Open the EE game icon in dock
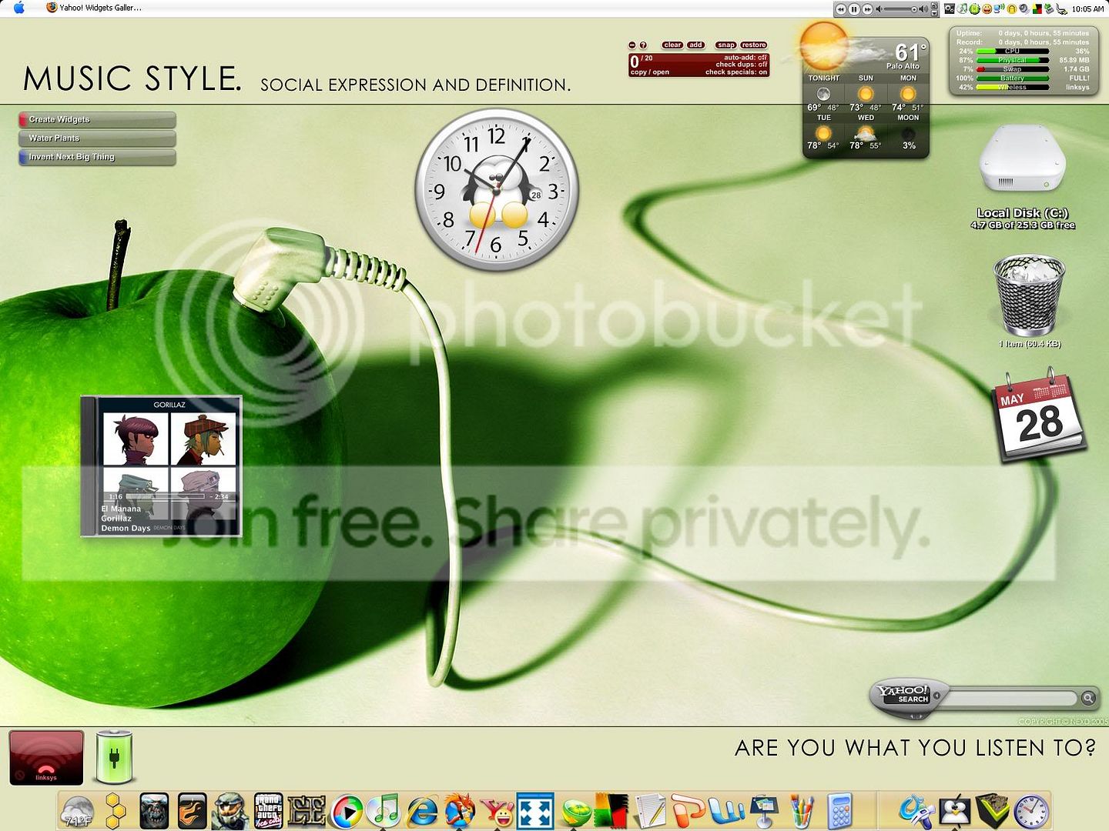Image resolution: width=1109 pixels, height=831 pixels. (307, 812)
